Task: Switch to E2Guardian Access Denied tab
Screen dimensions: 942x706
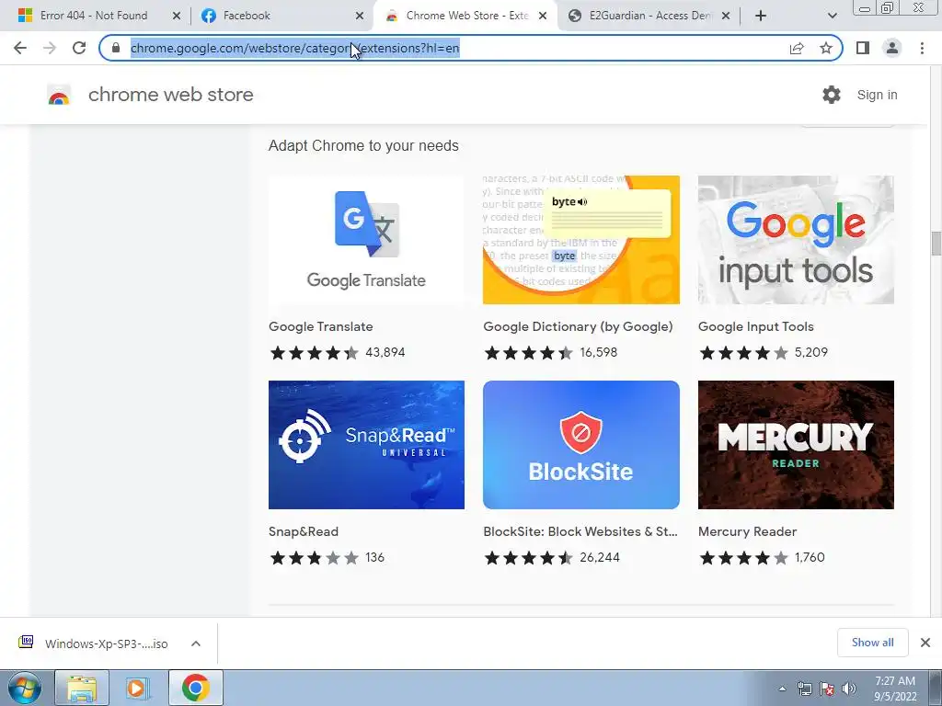Action: (643, 16)
